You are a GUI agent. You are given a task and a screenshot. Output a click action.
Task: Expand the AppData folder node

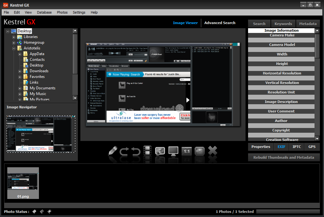20,54
